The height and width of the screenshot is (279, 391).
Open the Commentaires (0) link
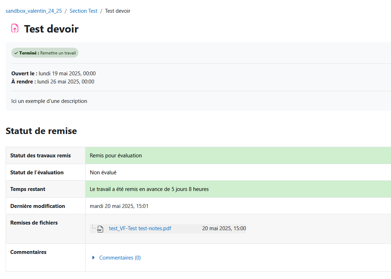(120, 257)
